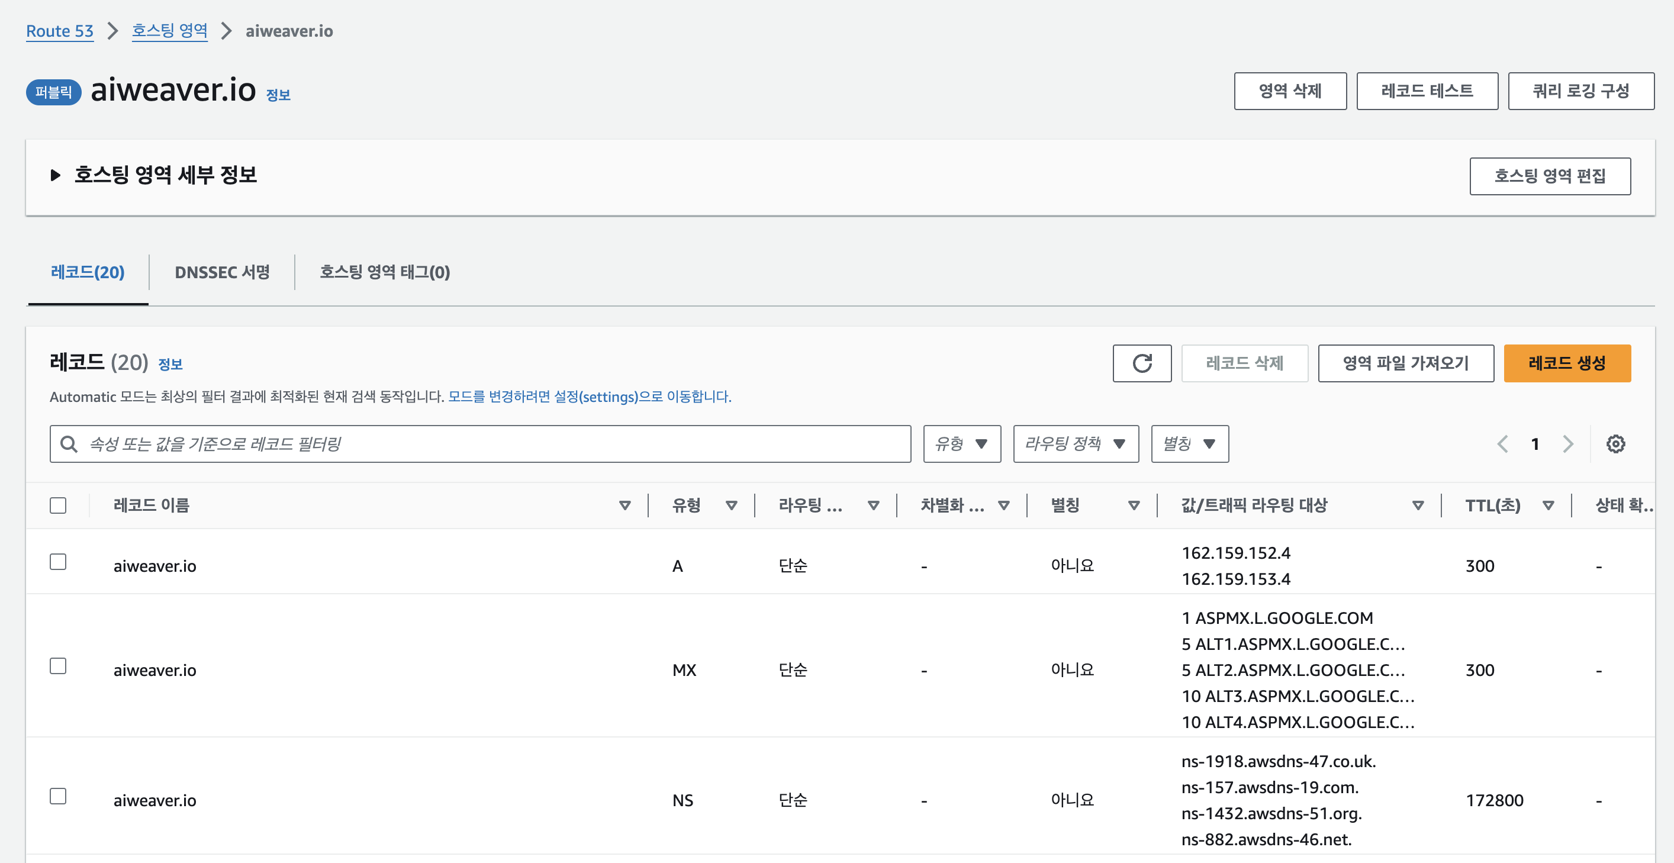Click the aiweaver.io name in MX row
Image resolution: width=1674 pixels, height=863 pixels.
(154, 670)
